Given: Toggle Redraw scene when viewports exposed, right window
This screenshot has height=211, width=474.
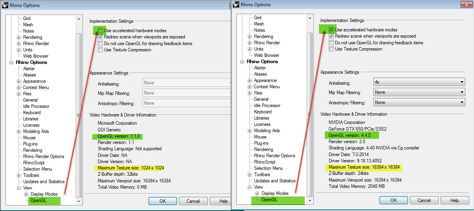Looking at the screenshot, I should [331, 36].
